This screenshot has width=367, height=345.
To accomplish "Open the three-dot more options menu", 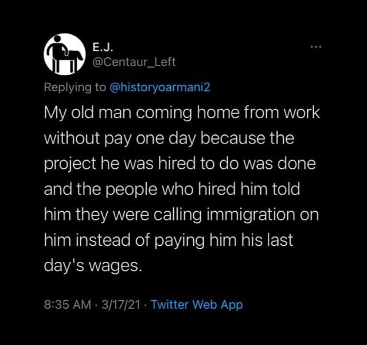I will click(315, 46).
